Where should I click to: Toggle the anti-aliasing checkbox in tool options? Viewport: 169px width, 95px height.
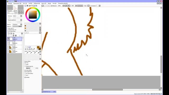pos(25,77)
